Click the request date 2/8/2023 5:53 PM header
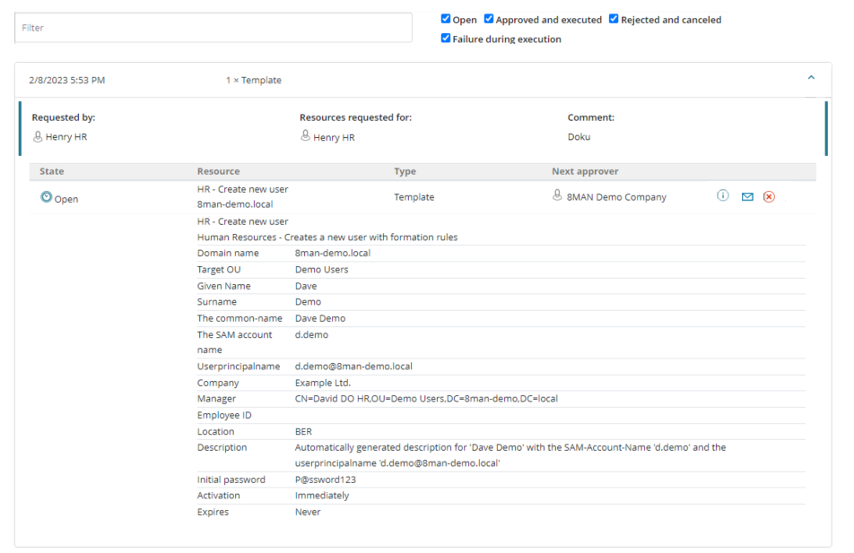854x553 pixels. [x=66, y=81]
